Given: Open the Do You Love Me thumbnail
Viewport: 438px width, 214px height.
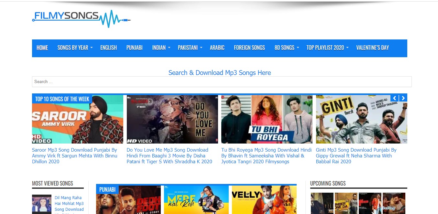Looking at the screenshot, I should pos(172,119).
